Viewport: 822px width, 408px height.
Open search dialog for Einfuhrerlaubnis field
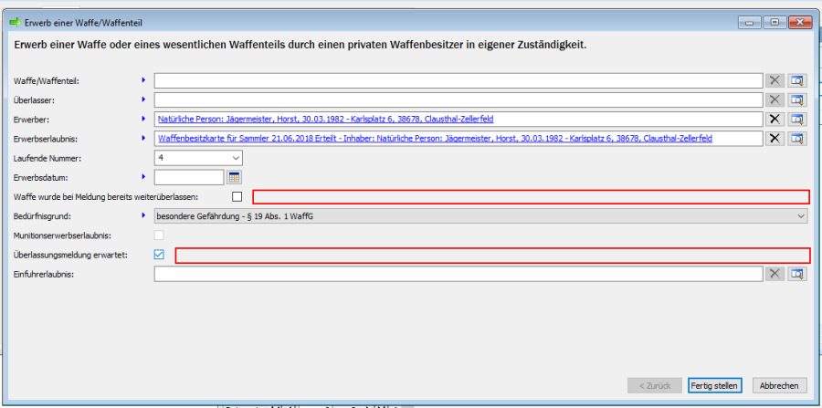[x=798, y=273]
